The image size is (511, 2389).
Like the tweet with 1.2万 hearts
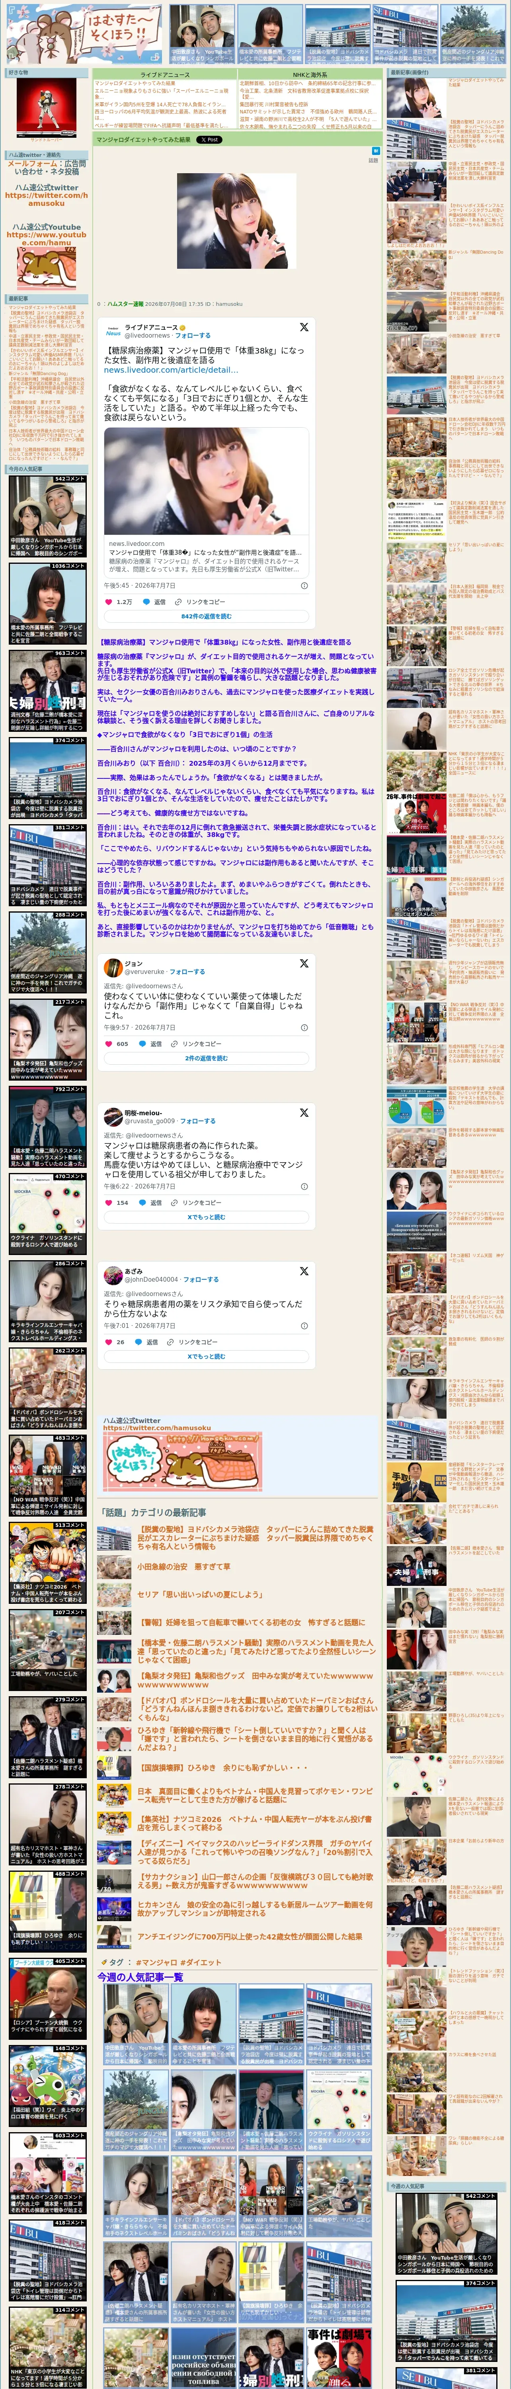click(x=109, y=602)
